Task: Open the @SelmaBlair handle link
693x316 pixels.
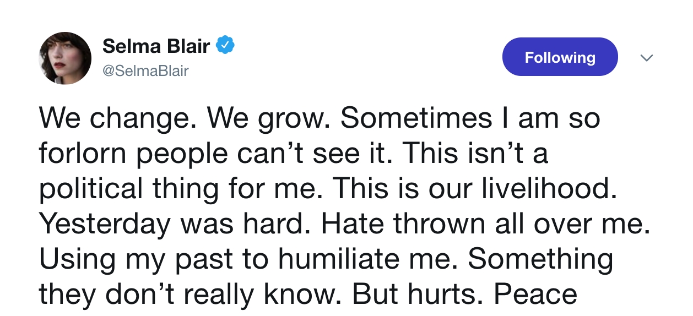Action: [145, 70]
